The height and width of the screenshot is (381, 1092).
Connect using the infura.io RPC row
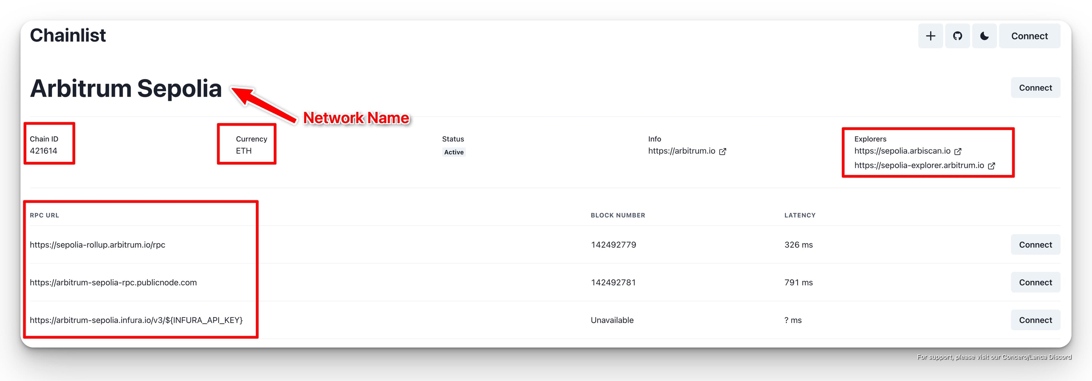[1035, 320]
